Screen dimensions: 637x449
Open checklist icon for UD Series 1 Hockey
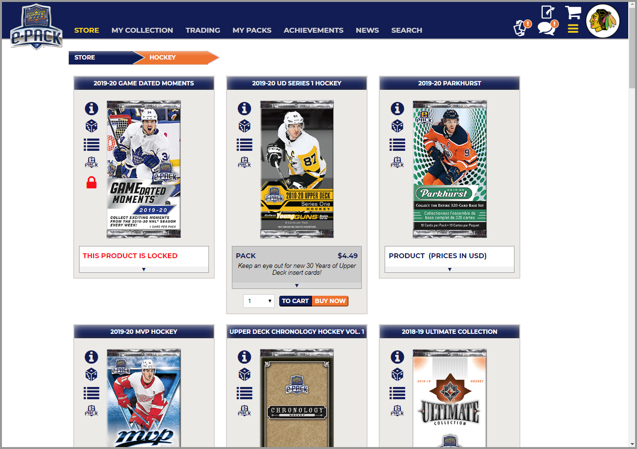(245, 144)
